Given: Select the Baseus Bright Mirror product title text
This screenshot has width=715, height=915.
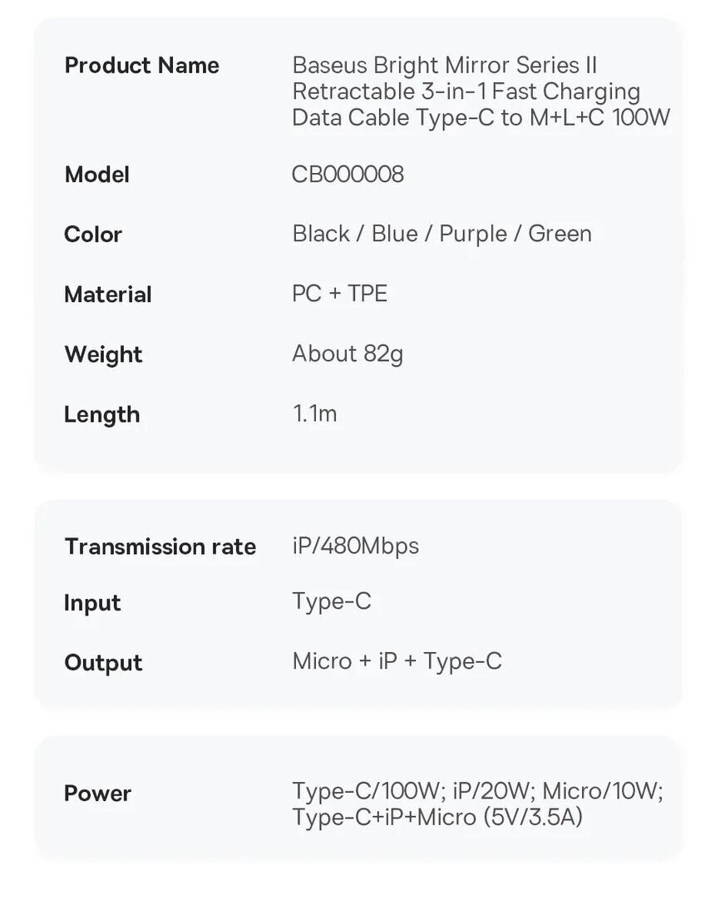Looking at the screenshot, I should (481, 91).
